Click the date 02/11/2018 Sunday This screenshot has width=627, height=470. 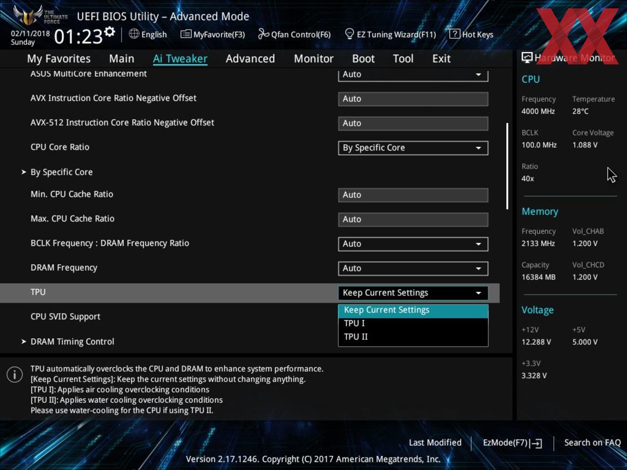coord(30,38)
